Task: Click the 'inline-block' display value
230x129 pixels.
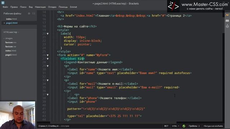Action: click(x=90, y=41)
